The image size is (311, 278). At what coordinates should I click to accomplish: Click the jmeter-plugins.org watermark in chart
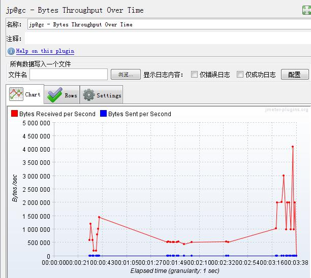(287, 110)
